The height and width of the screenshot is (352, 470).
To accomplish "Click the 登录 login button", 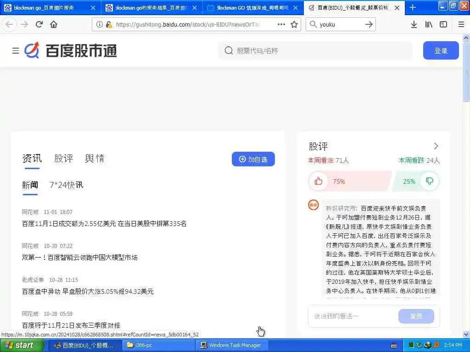I will coord(441,50).
